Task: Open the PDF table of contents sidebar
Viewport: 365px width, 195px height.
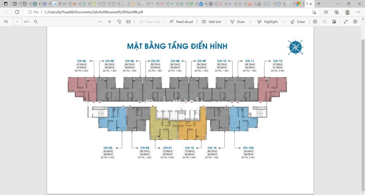Action: pyautogui.click(x=6, y=22)
